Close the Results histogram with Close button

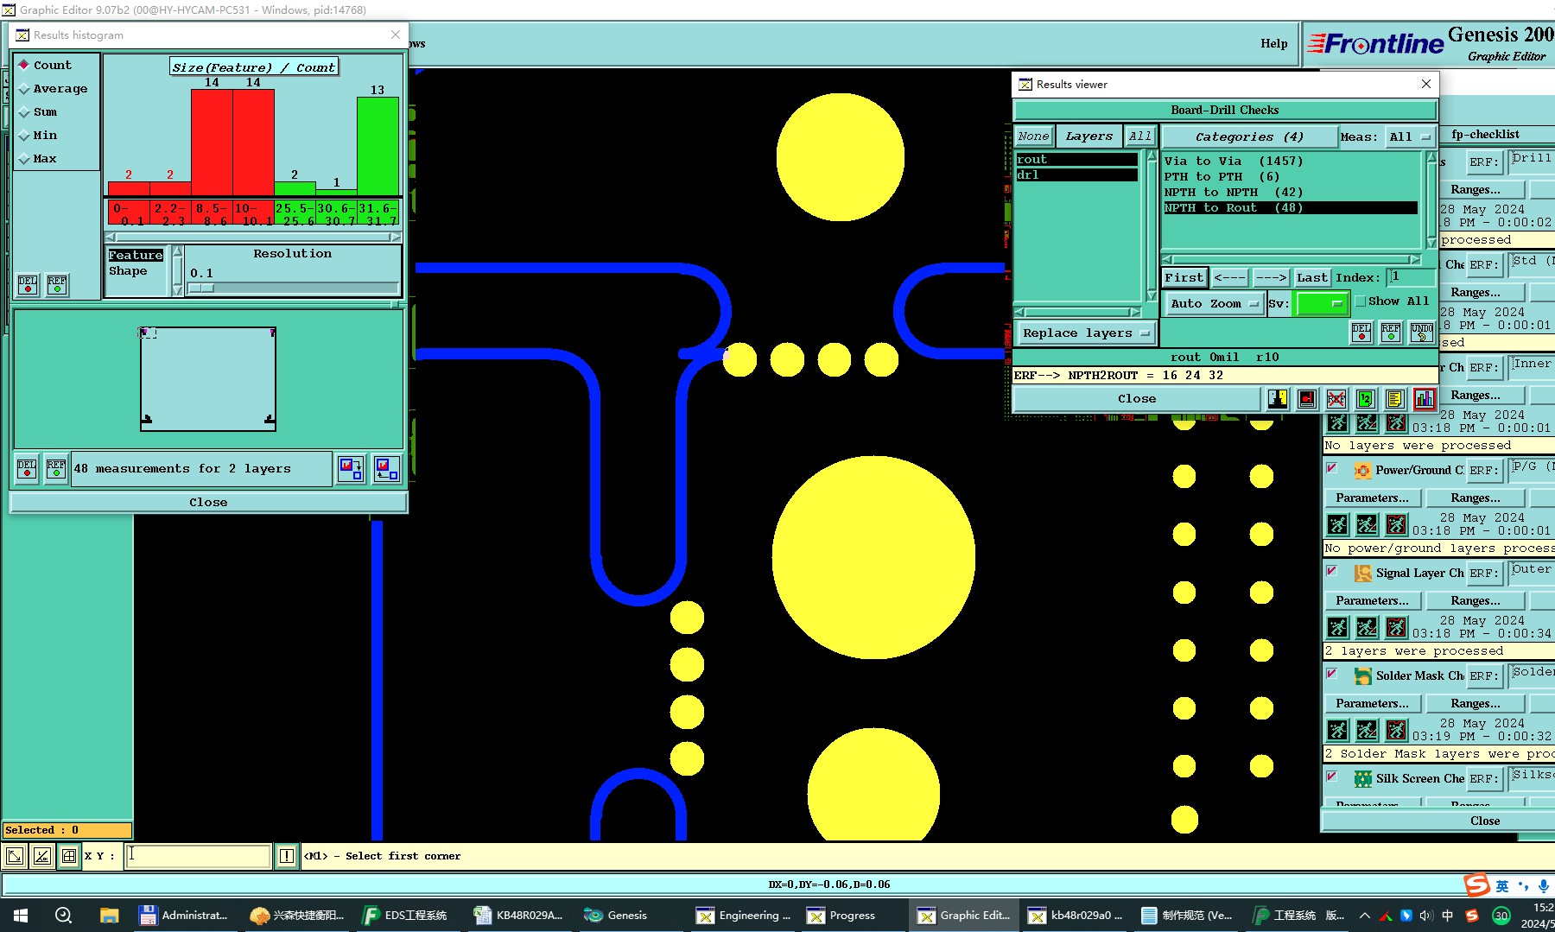click(x=208, y=502)
